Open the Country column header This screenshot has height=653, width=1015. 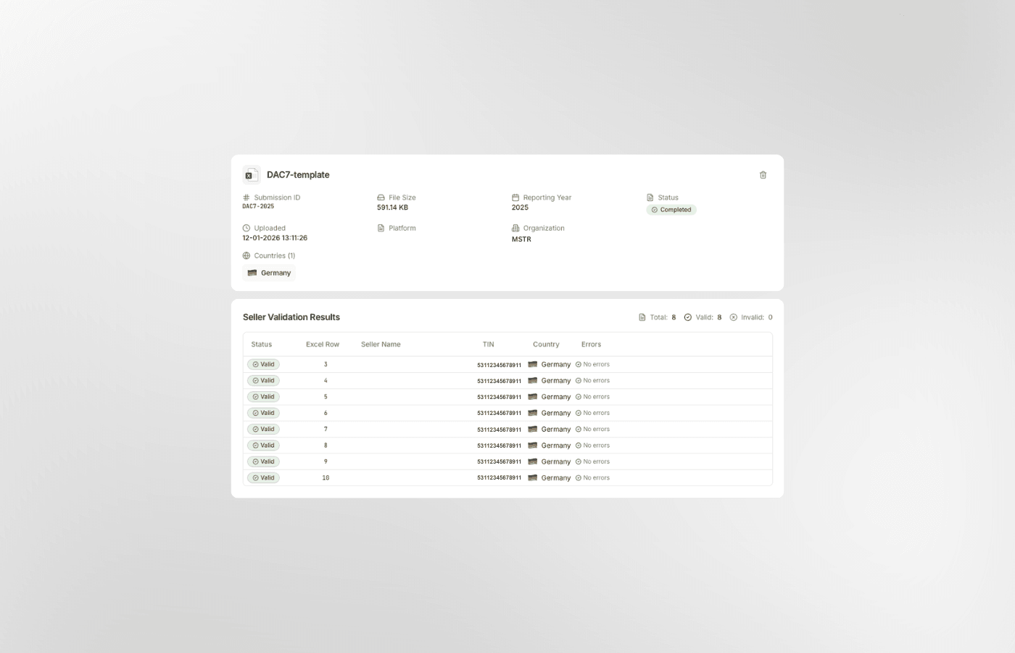(546, 344)
